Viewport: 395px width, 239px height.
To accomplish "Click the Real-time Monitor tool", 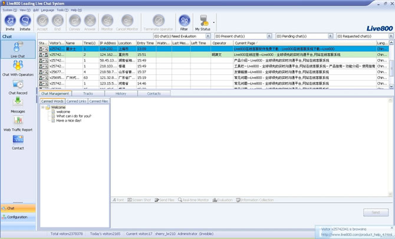I will tap(193, 200).
